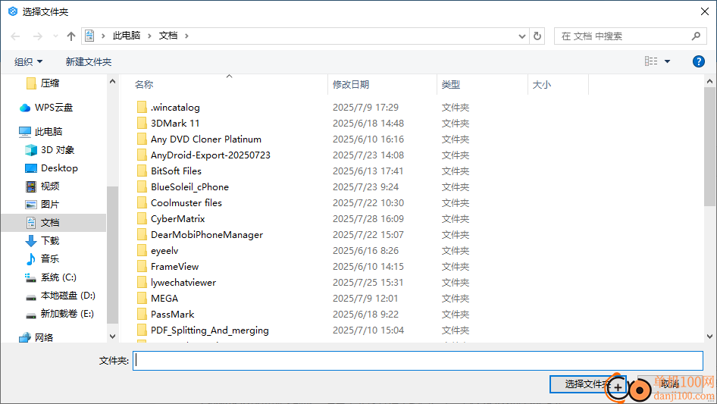Open 音乐 in navigation pane

coord(49,259)
